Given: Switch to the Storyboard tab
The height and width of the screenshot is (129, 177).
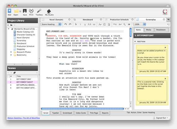Looking at the screenshot, I should [88, 20].
